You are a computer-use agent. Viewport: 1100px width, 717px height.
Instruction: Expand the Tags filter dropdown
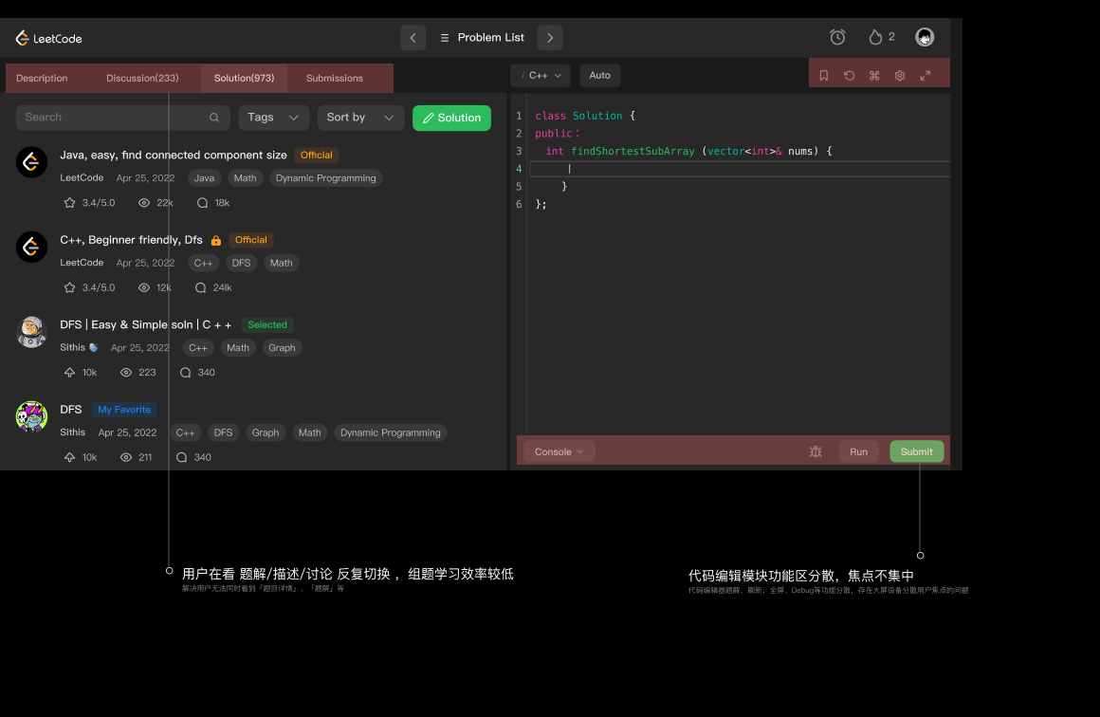[273, 118]
